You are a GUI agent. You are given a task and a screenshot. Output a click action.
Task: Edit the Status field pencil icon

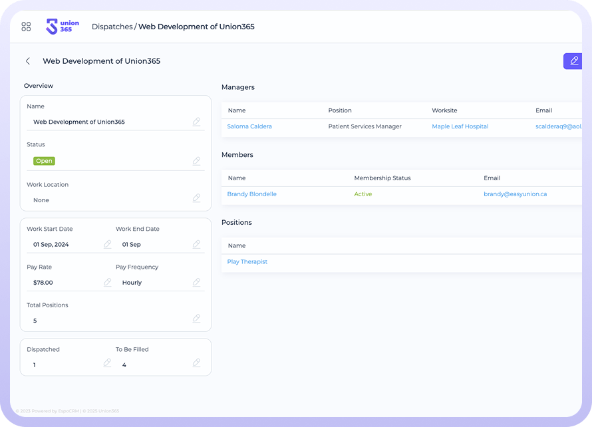(x=196, y=161)
